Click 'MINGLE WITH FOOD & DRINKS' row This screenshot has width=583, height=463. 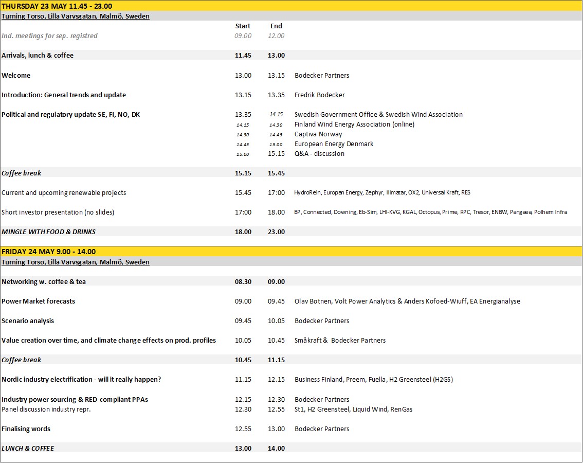[x=48, y=232]
